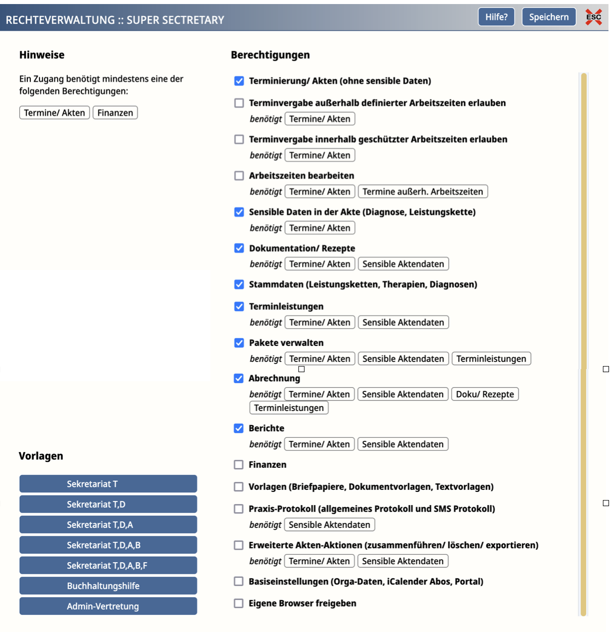The width and height of the screenshot is (610, 632).
Task: Click the Termine/ Akten tag under Hinweise
Action: [55, 113]
